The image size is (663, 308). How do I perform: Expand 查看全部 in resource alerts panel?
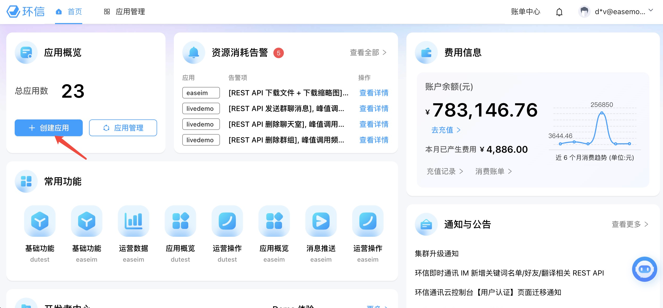click(365, 52)
